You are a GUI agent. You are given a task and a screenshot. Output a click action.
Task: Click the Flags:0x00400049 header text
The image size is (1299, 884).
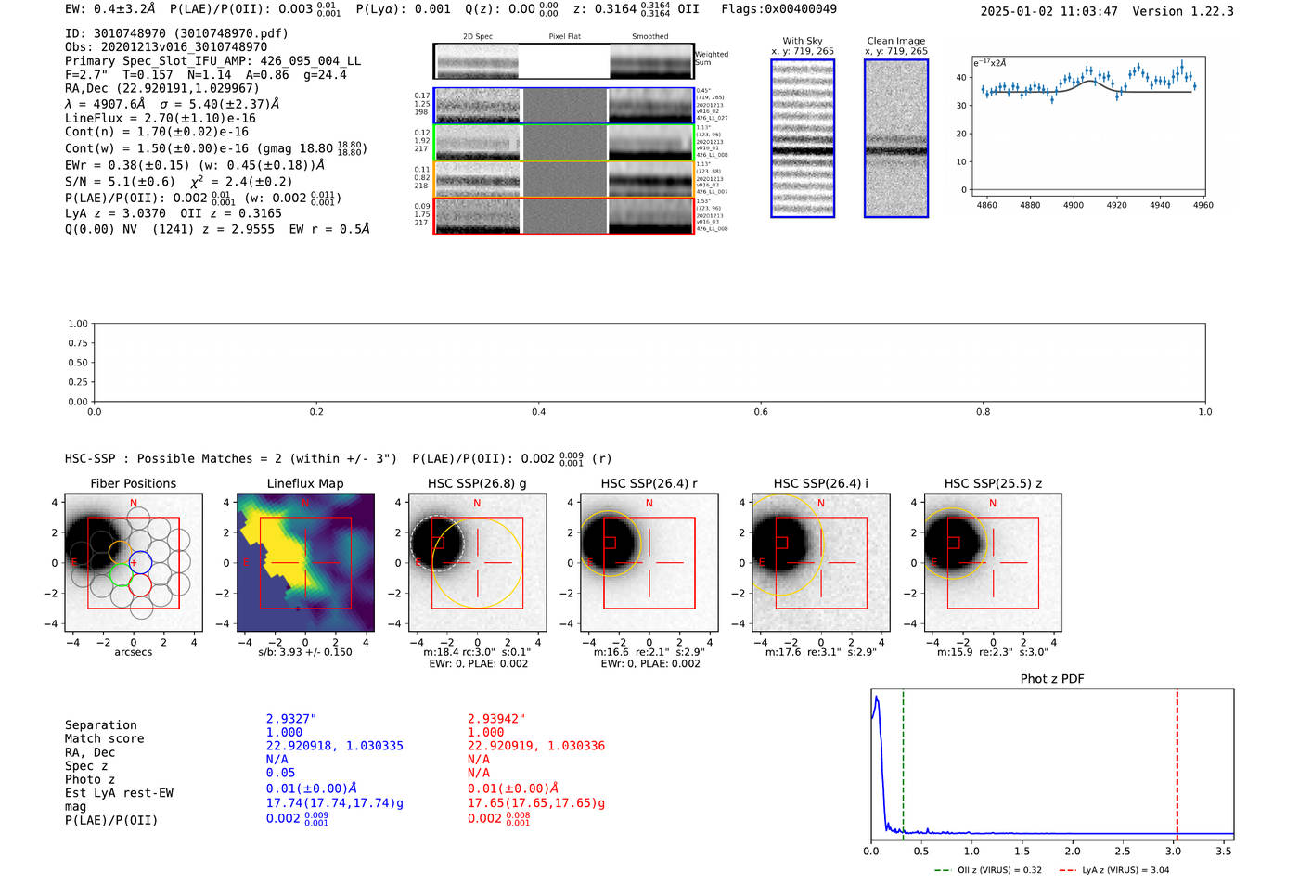(778, 8)
